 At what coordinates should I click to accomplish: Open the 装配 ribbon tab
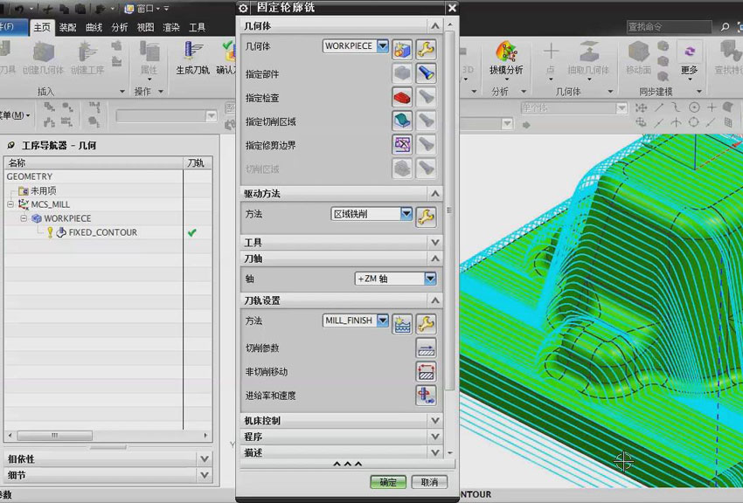[x=67, y=27]
